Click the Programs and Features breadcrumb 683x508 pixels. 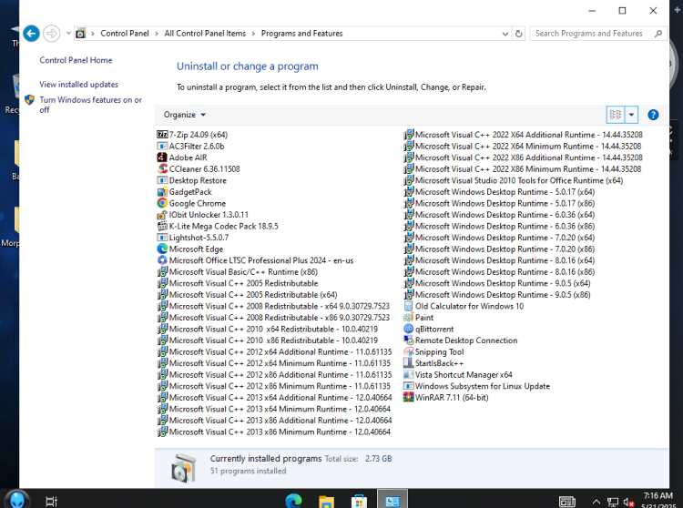pos(301,34)
